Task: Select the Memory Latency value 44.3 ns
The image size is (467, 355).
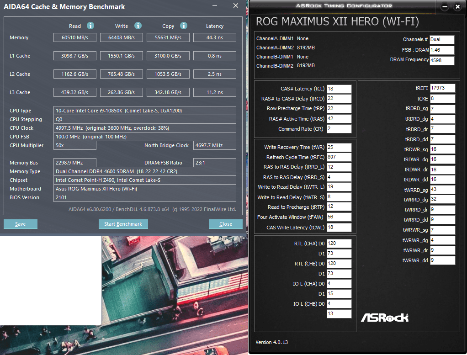Action: tap(215, 37)
